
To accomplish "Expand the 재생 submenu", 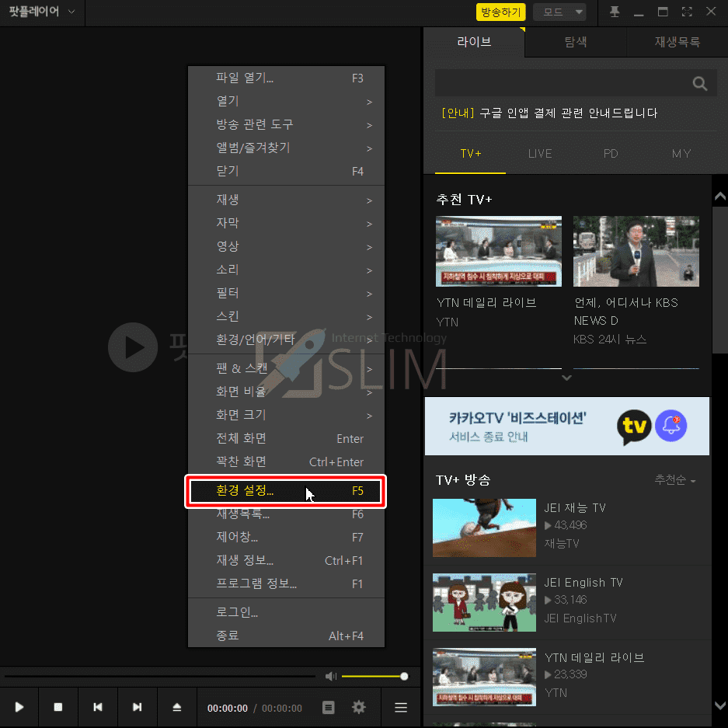I will click(287, 200).
